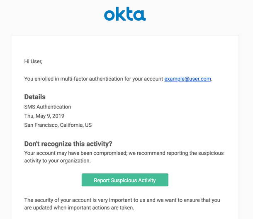This screenshot has width=253, height=219.
Task: Click the line 'activity to your organization.'
Action: pyautogui.click(x=57, y=161)
